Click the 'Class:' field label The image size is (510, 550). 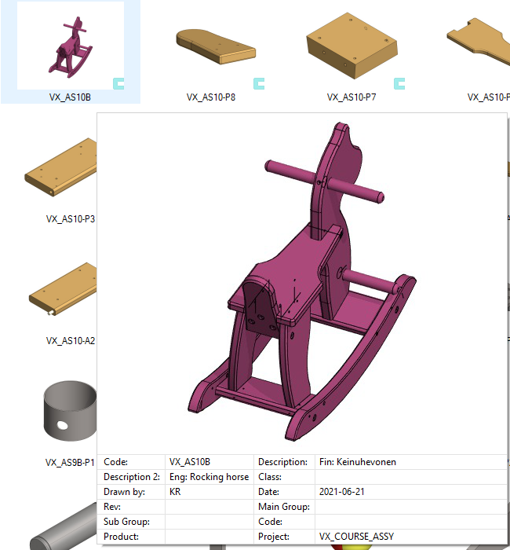coord(270,477)
